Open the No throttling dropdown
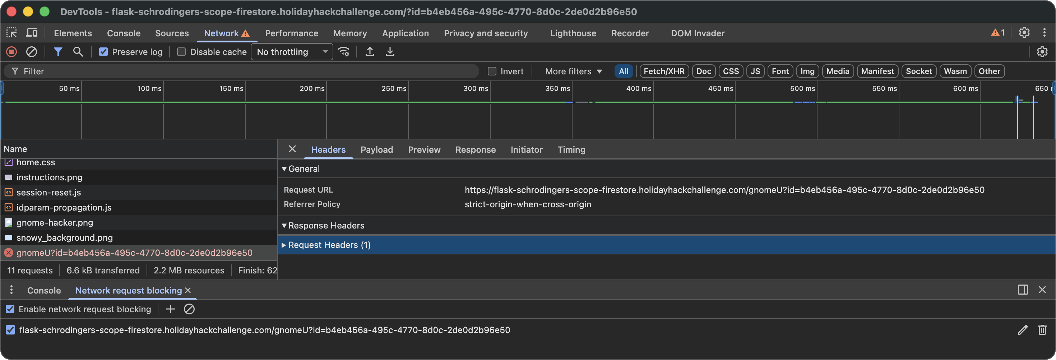1056x360 pixels. 292,52
